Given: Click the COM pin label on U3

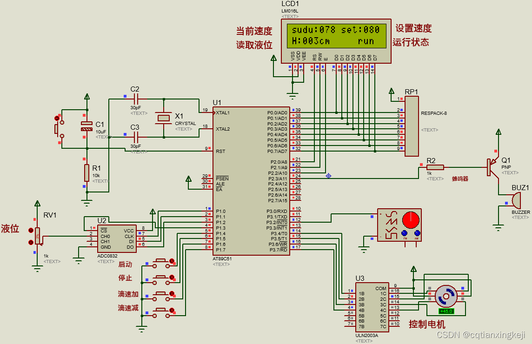Looking at the screenshot, I should pyautogui.click(x=381, y=288).
